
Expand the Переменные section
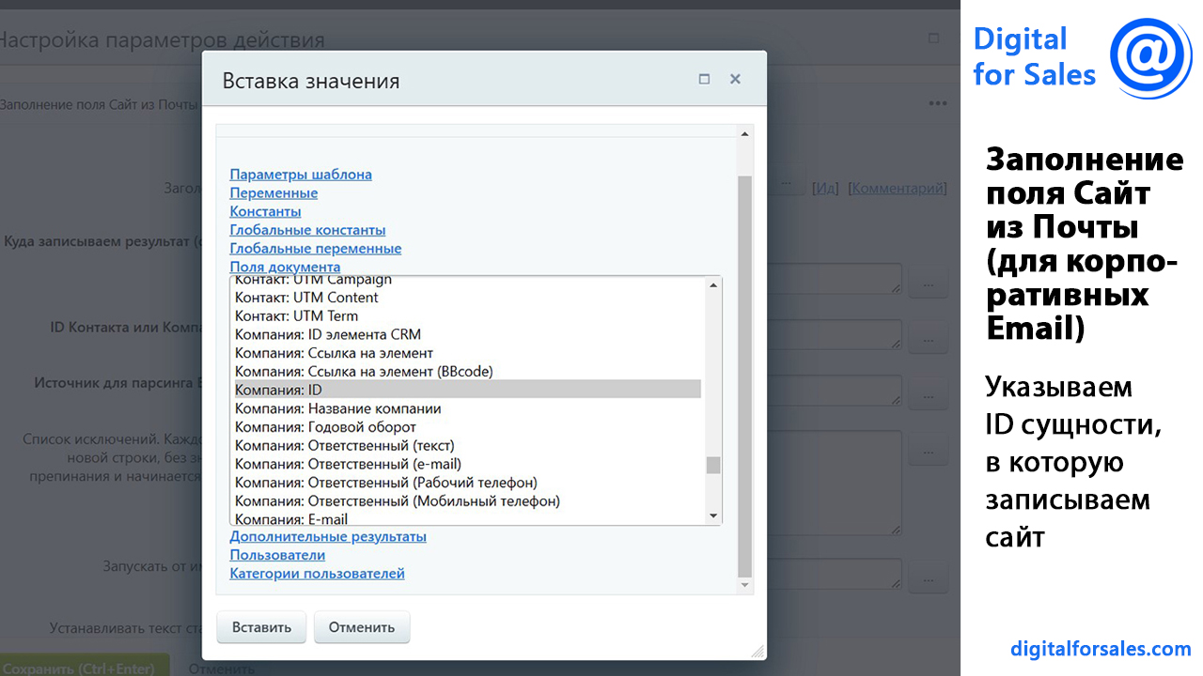coord(273,193)
